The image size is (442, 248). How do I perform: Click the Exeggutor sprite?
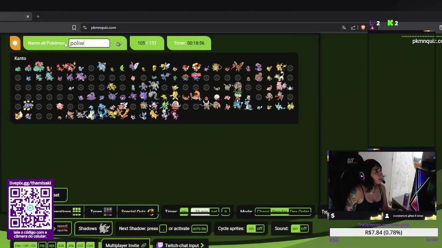point(238,94)
